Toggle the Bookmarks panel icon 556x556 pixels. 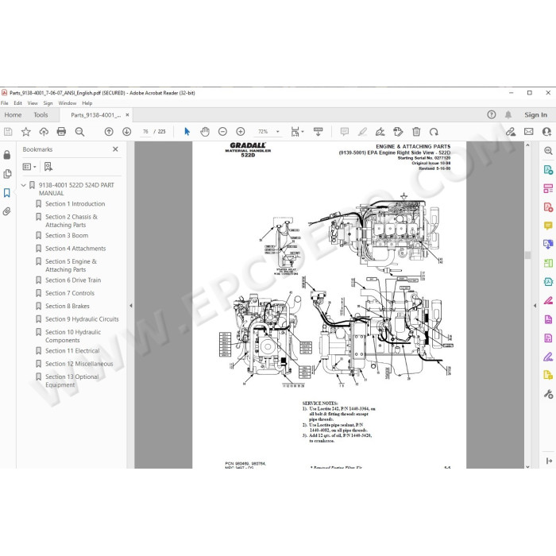[7, 193]
